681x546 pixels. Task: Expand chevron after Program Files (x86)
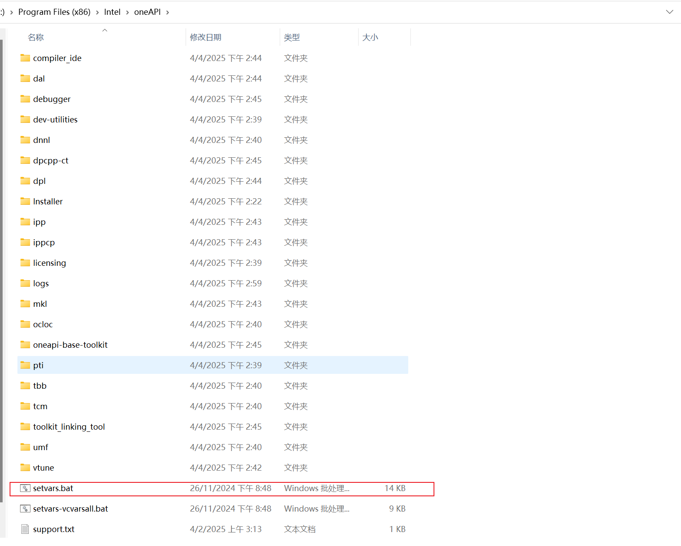click(x=98, y=12)
